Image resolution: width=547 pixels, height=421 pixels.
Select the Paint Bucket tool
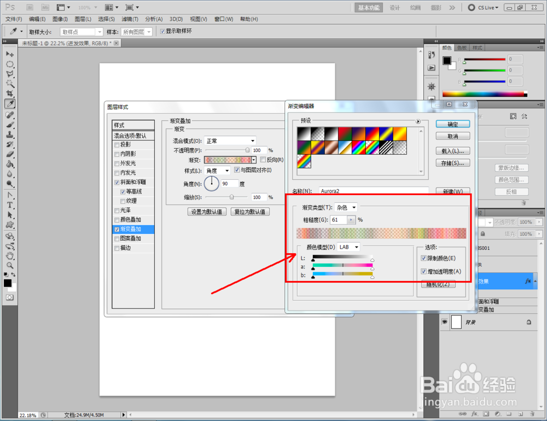pos(10,164)
